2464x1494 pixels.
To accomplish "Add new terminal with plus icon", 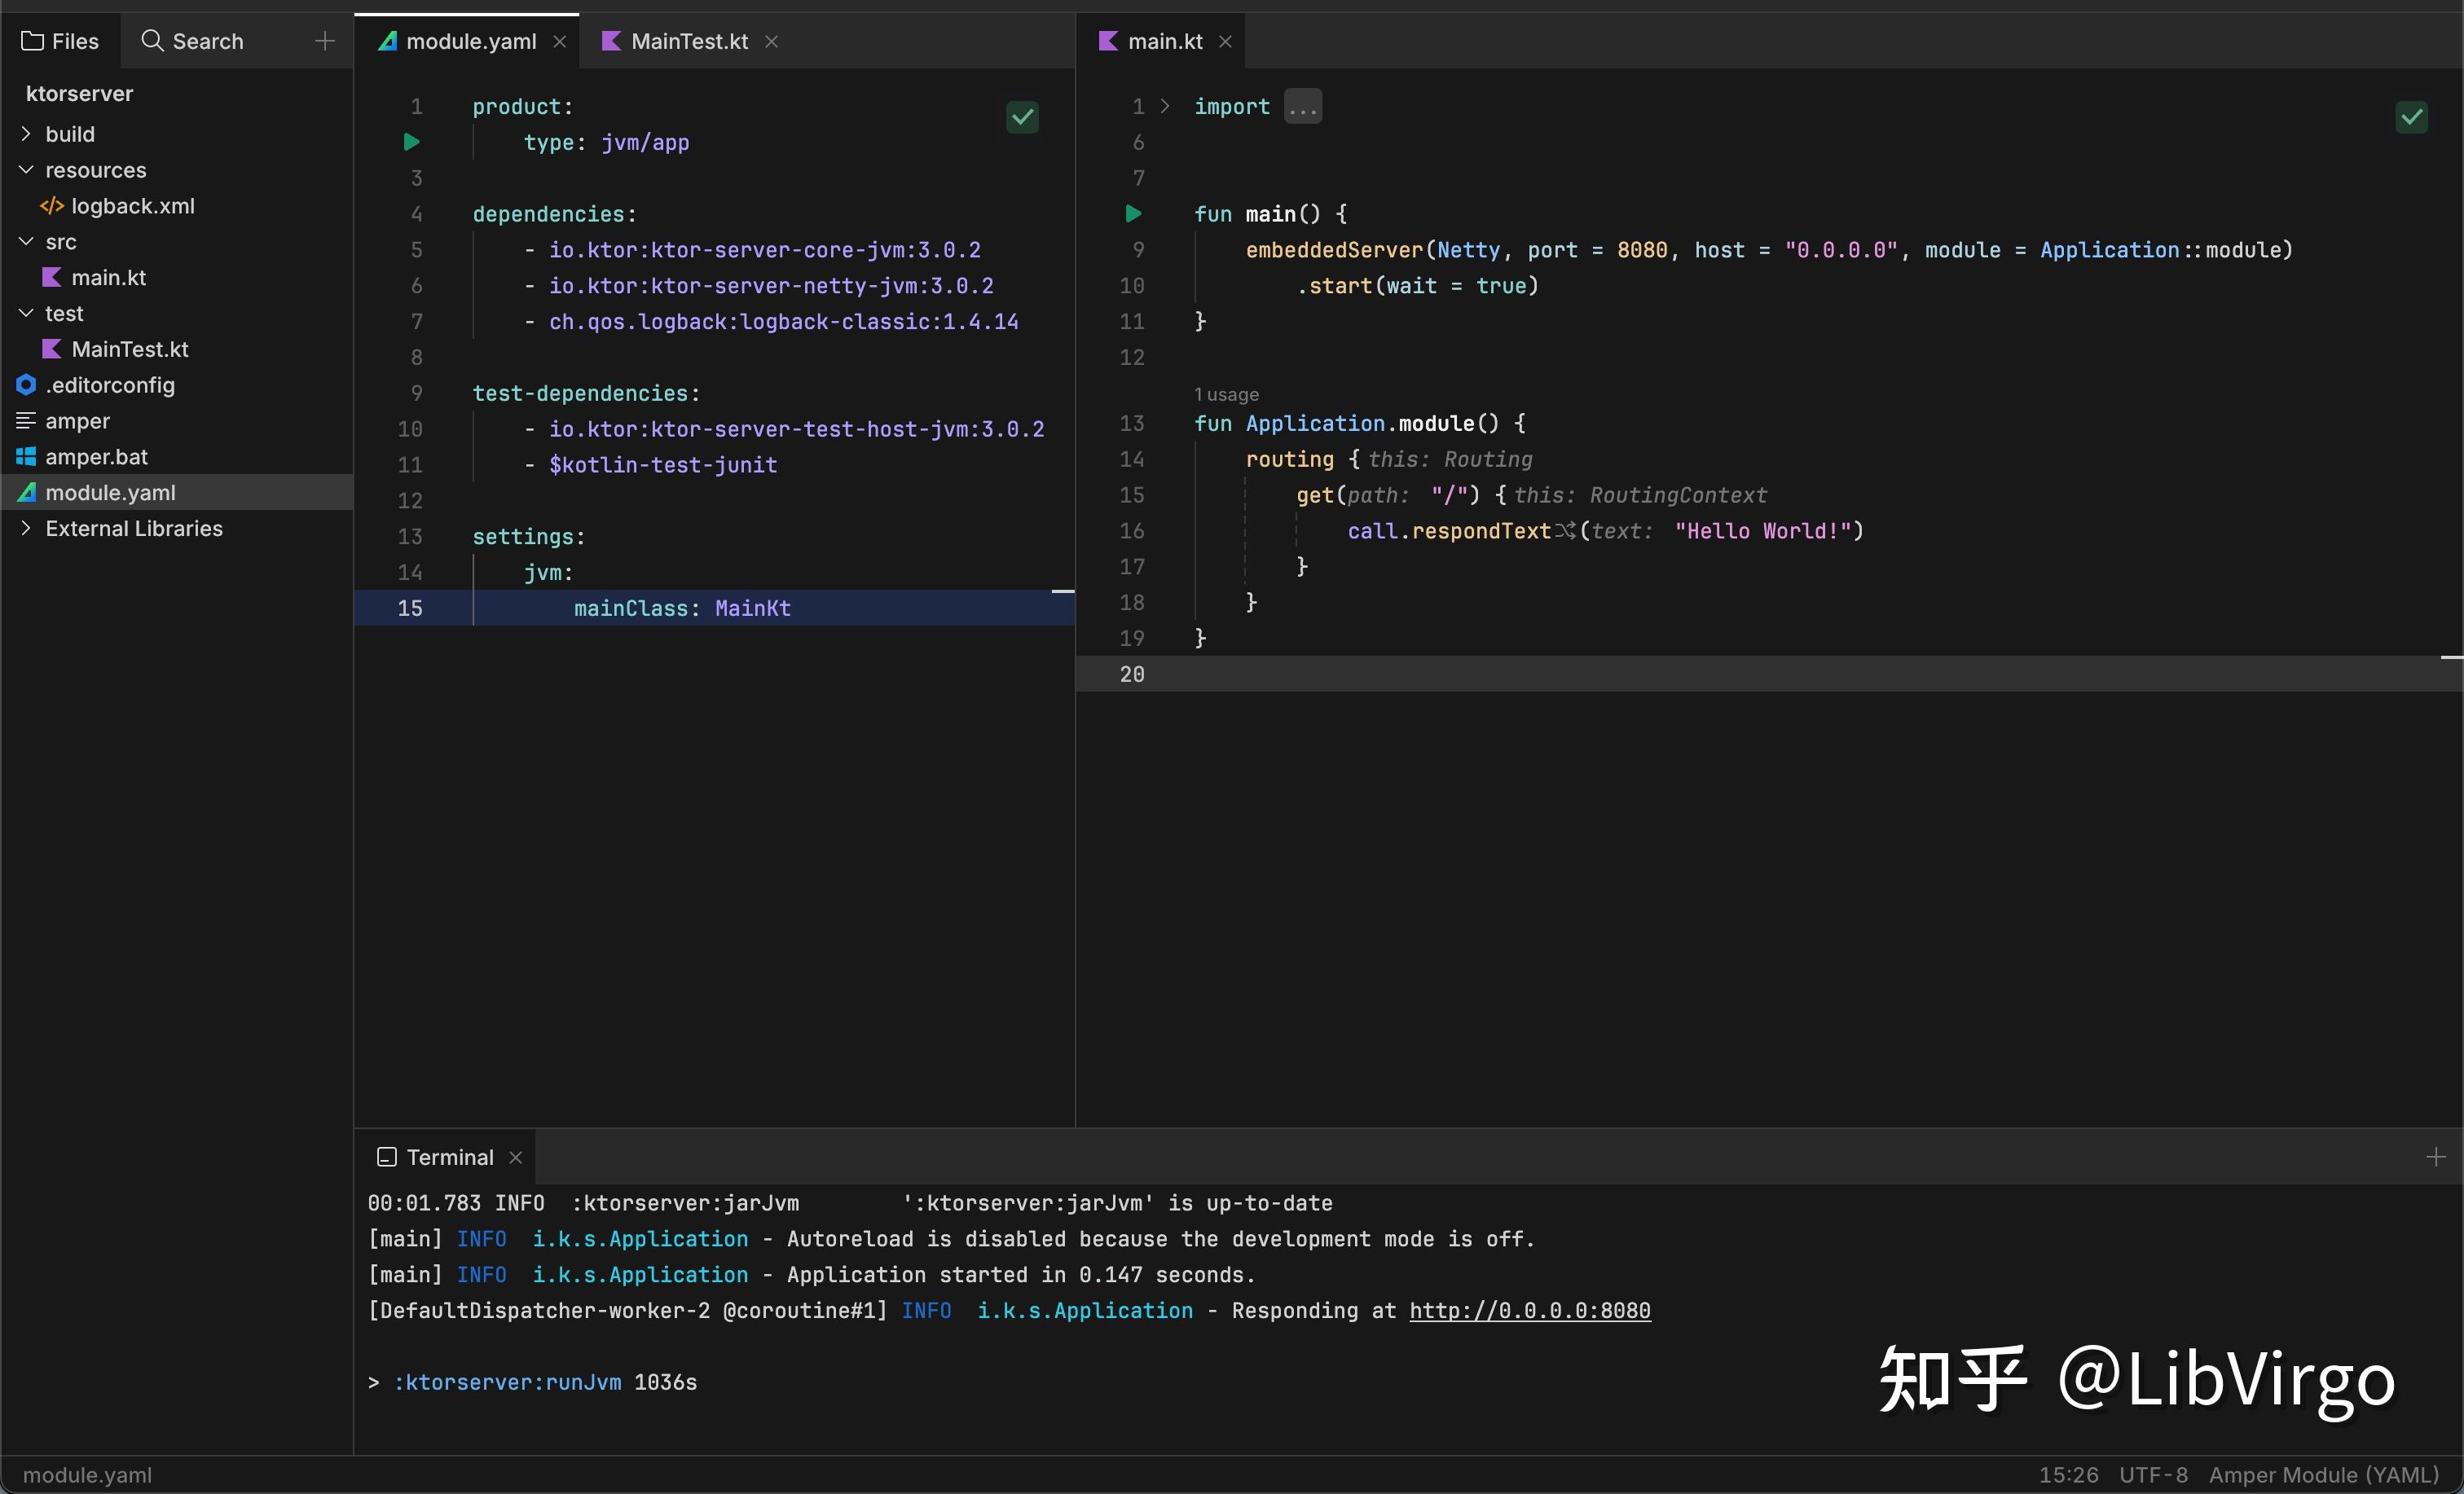I will coord(2436,1157).
